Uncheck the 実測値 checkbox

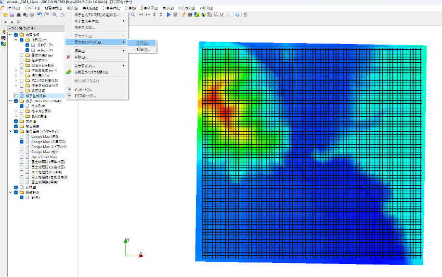16,121
